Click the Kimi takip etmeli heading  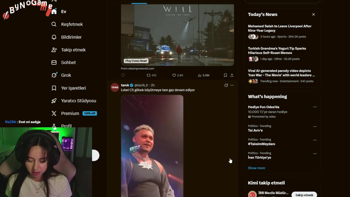(x=266, y=183)
